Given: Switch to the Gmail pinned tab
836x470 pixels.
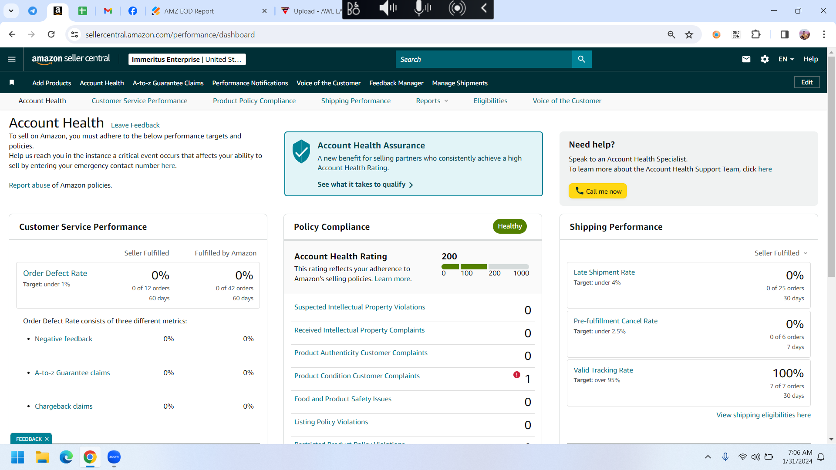Looking at the screenshot, I should (x=108, y=11).
